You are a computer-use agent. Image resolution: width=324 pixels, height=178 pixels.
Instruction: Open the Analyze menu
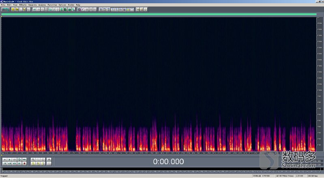click(42, 5)
